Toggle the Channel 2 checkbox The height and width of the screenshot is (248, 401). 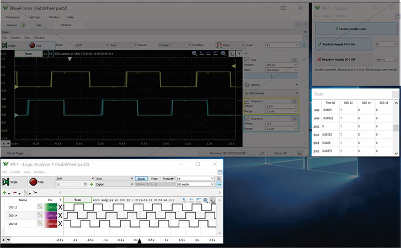pyautogui.click(x=247, y=118)
